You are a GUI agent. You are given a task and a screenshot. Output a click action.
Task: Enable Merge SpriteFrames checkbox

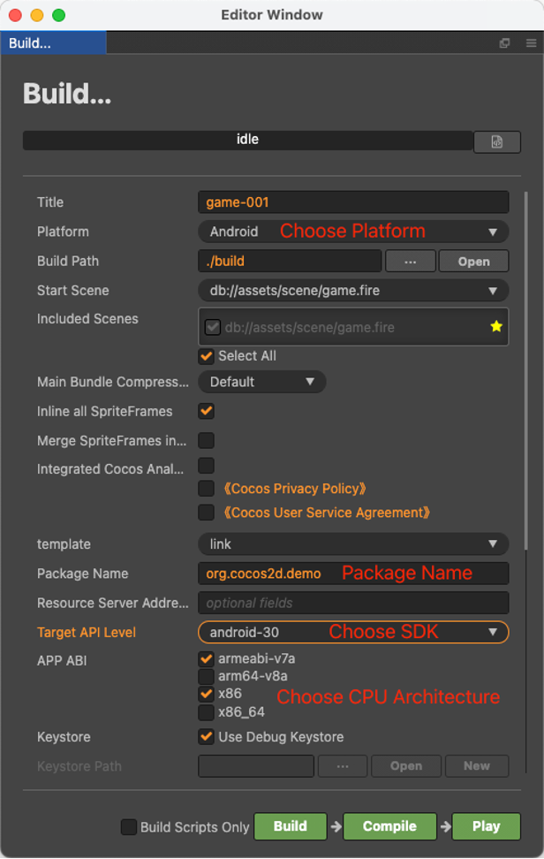click(x=206, y=440)
